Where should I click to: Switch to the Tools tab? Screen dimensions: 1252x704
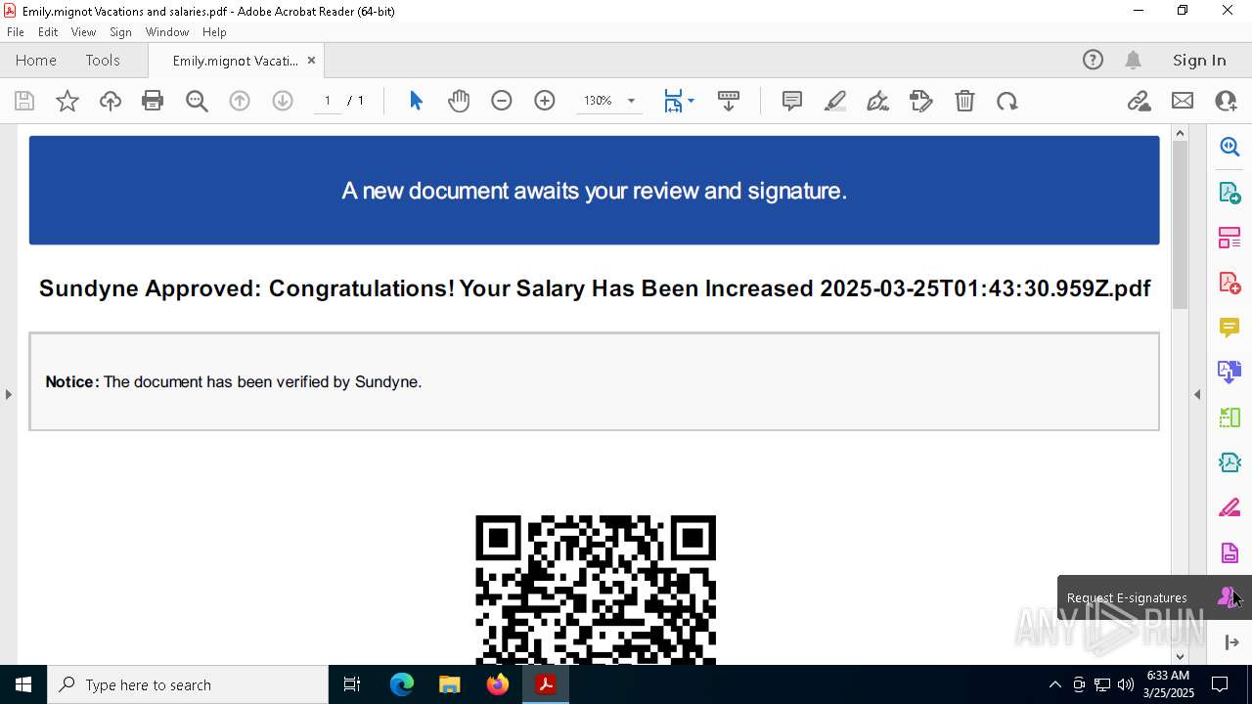[x=103, y=60]
